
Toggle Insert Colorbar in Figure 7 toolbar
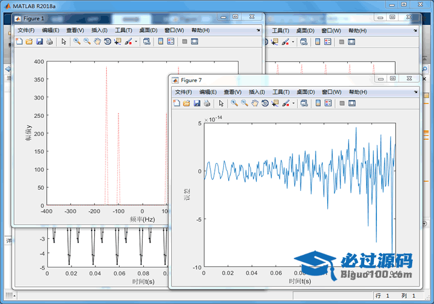[x=317, y=103]
